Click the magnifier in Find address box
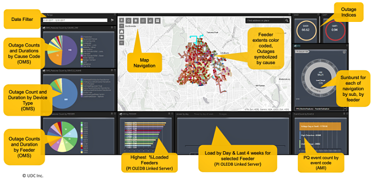The image size is (373, 188). pyautogui.click(x=287, y=20)
